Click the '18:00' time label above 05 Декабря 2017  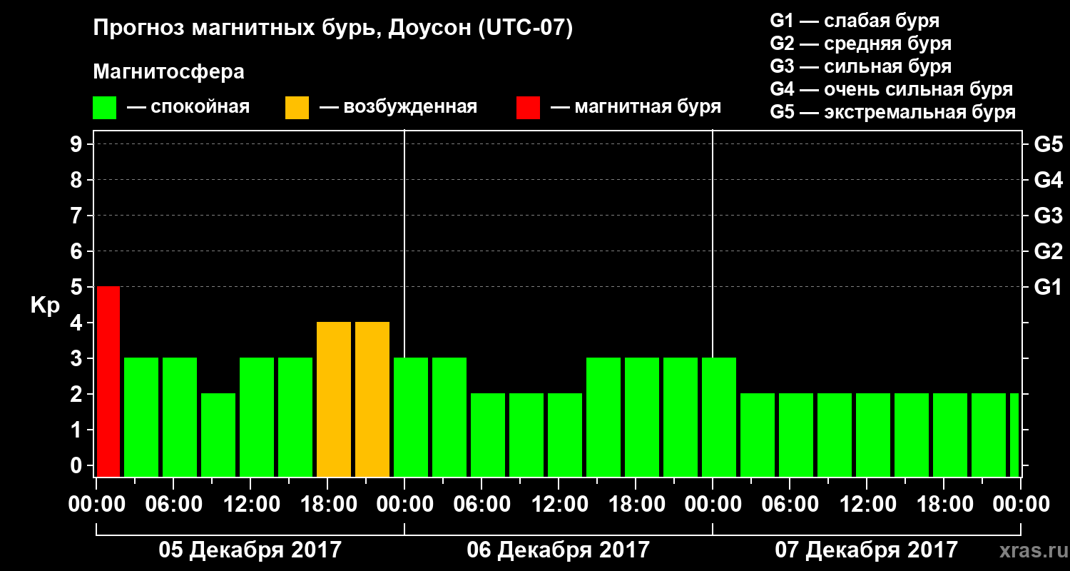(x=327, y=505)
